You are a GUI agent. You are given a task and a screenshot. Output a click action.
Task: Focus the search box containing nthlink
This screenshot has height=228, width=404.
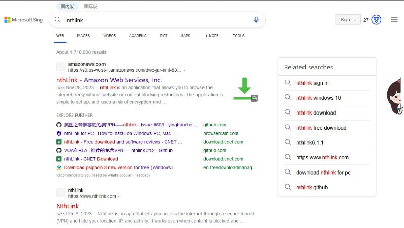(x=157, y=20)
